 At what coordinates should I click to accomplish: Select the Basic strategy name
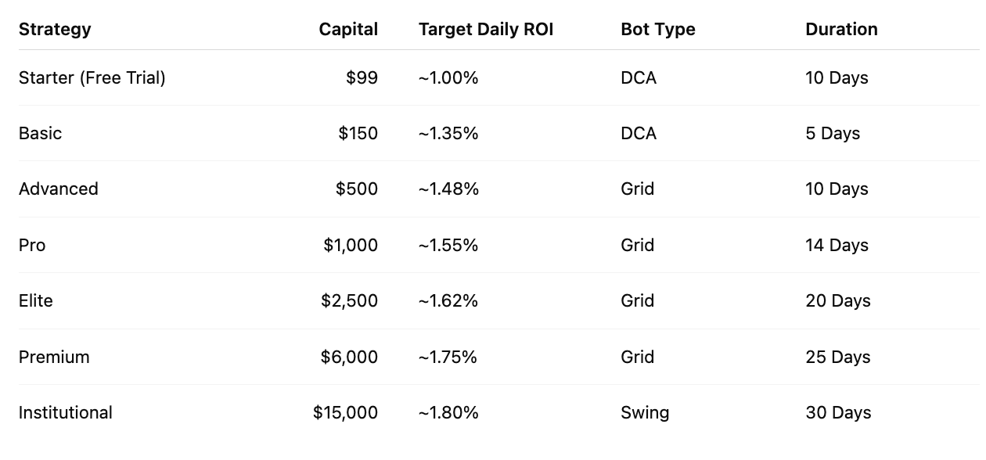pyautogui.click(x=40, y=134)
